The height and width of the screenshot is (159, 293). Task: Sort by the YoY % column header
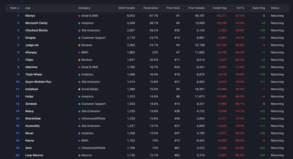240,8
